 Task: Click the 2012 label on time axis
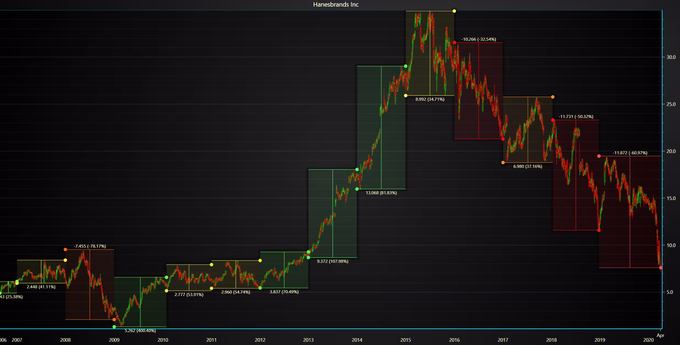260,340
